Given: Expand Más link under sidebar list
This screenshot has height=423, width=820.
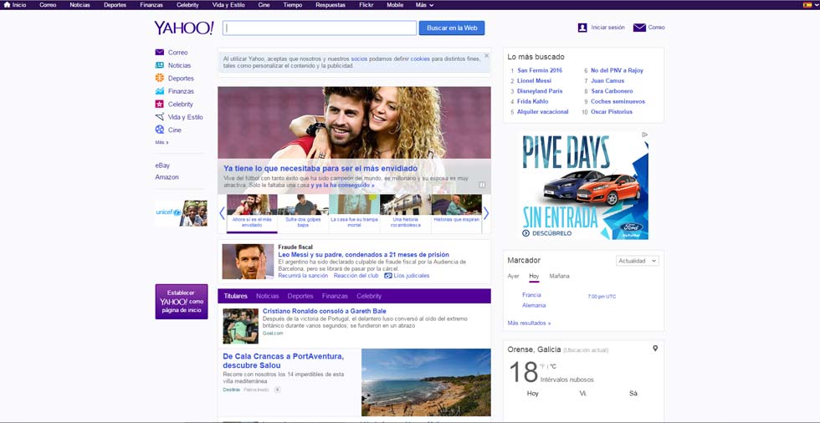Looking at the screenshot, I should tap(161, 142).
